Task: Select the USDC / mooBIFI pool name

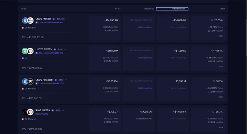Action: click(44, 80)
